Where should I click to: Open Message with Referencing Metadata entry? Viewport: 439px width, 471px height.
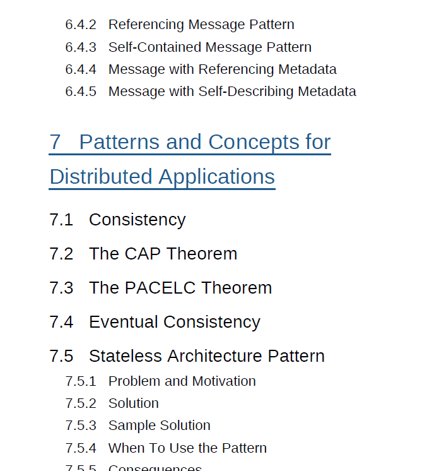[x=222, y=69]
